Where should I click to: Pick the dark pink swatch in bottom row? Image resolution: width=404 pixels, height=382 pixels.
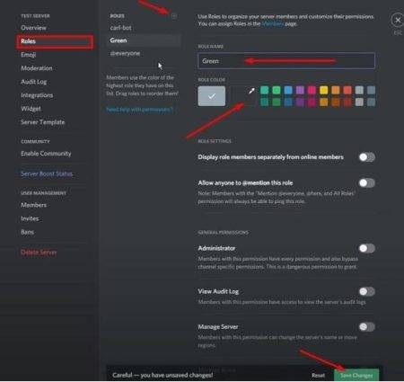(x=312, y=102)
